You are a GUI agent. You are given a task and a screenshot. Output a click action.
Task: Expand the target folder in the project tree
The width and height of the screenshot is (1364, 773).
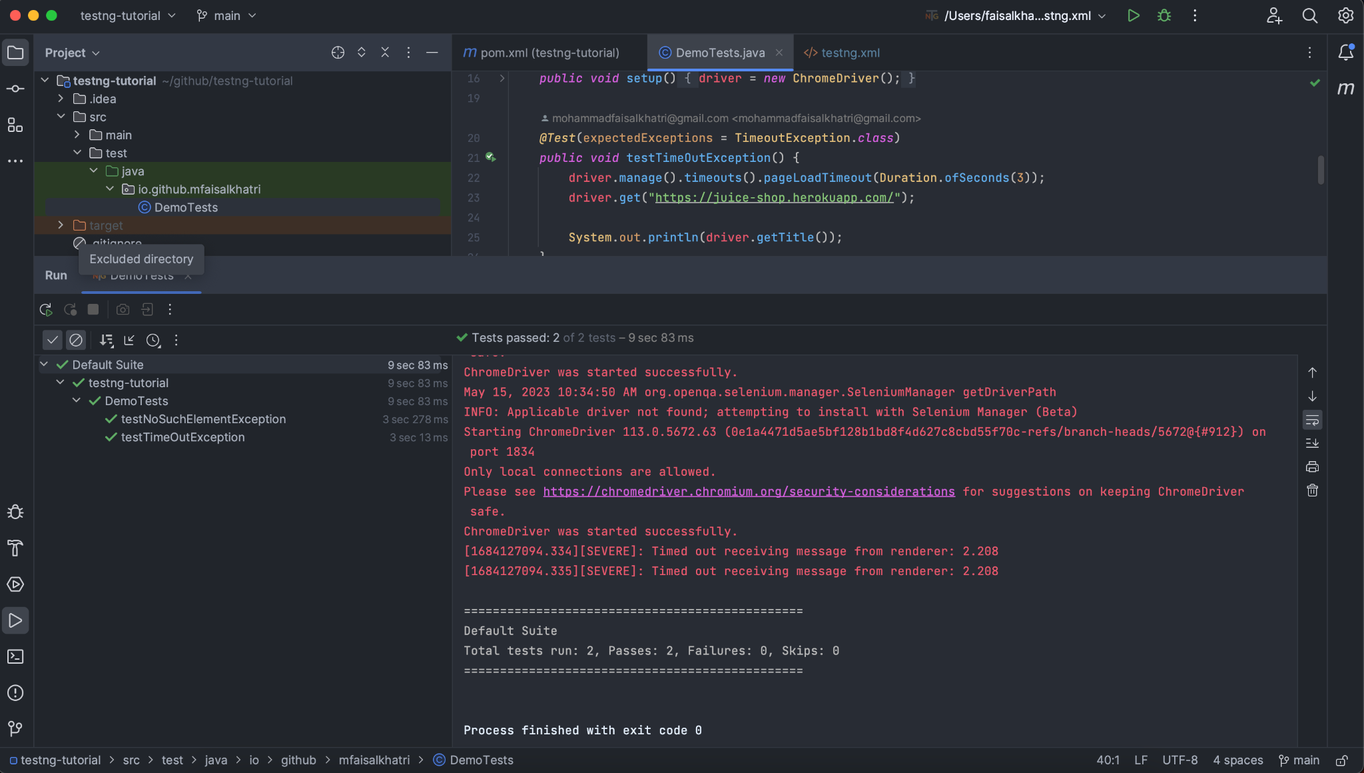coord(61,225)
